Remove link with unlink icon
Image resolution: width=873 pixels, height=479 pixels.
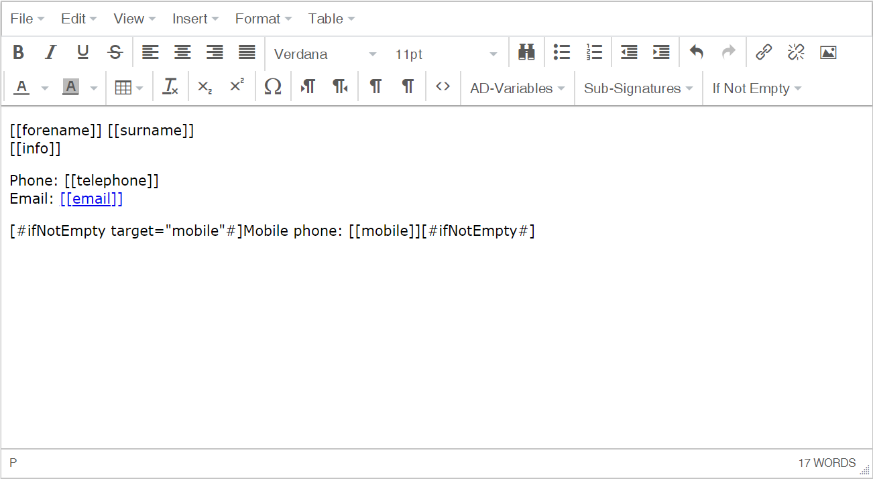796,52
